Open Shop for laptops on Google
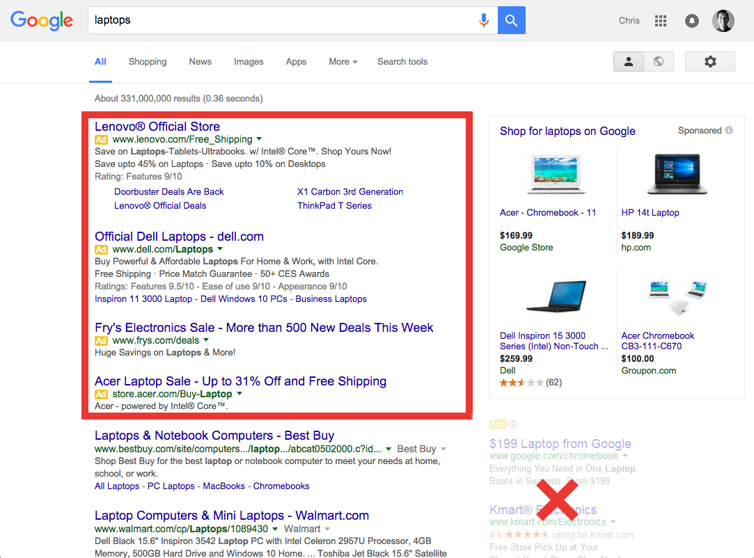754x558 pixels. [567, 131]
